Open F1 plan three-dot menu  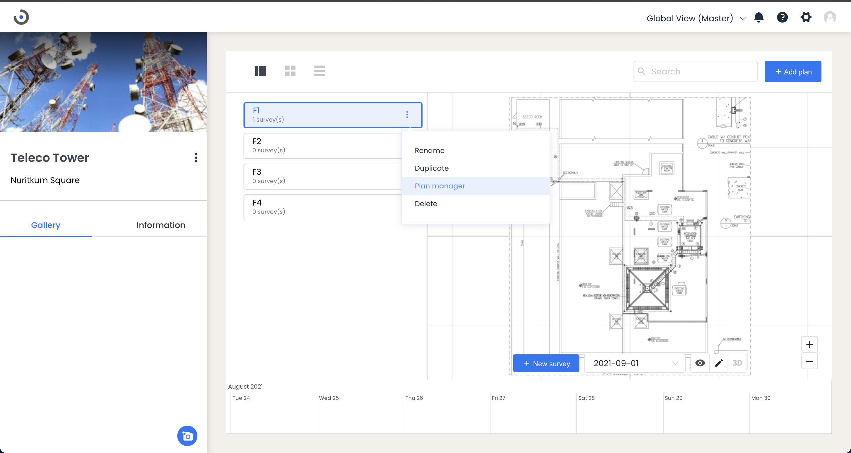click(407, 115)
